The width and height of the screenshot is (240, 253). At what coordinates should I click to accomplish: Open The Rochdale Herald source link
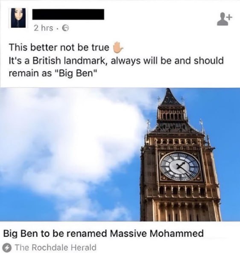pos(56,247)
